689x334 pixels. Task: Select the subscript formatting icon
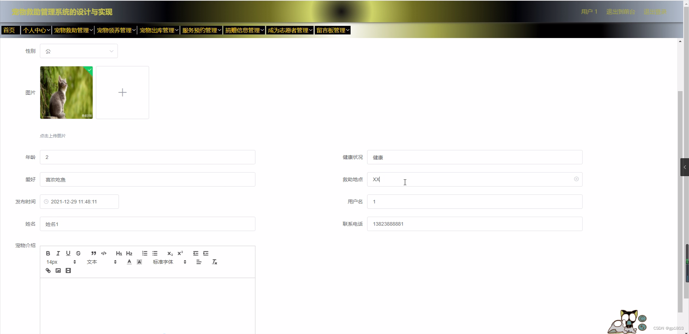pos(169,253)
